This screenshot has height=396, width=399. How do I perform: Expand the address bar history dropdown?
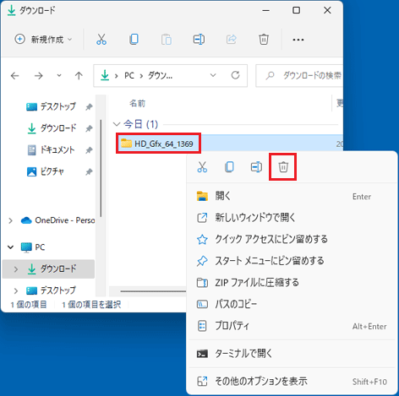pos(213,75)
